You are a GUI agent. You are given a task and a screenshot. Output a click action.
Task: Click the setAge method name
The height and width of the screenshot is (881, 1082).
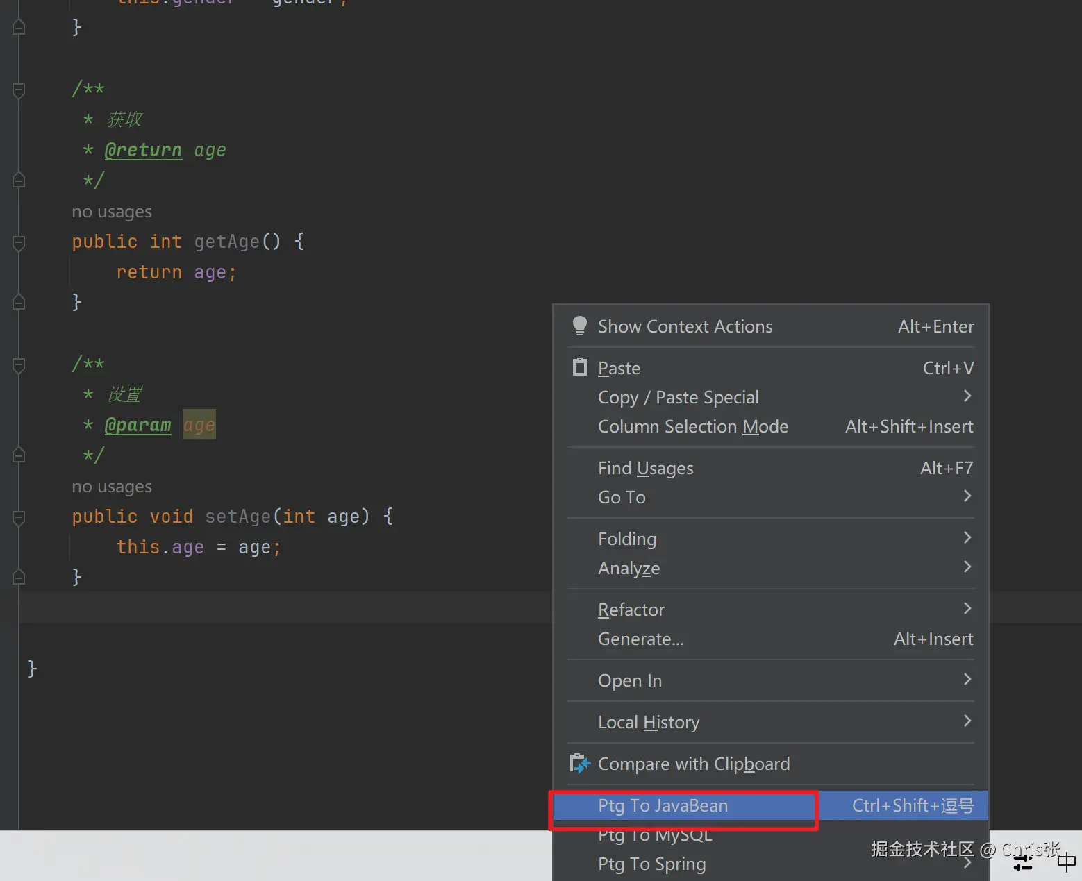(238, 517)
